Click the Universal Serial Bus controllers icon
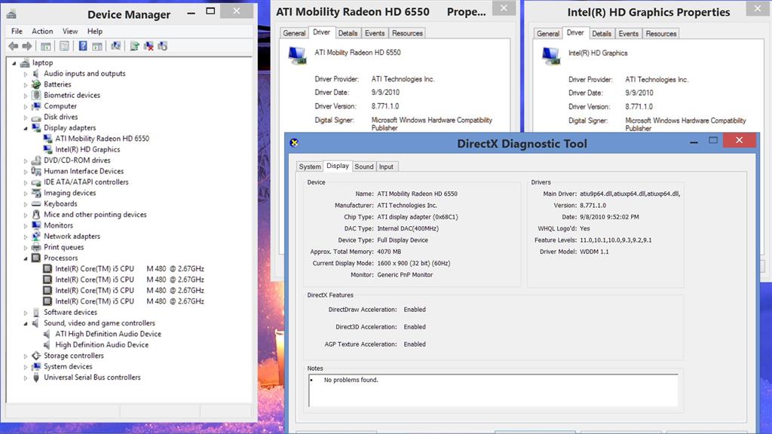 (x=36, y=377)
